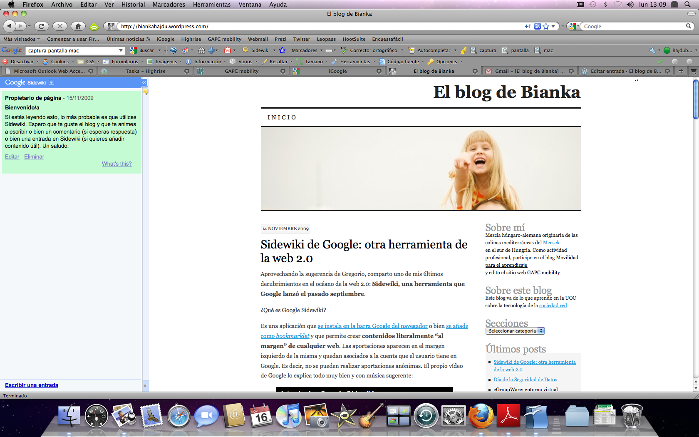Click the RSS feed icon in address bar
699x437 pixels.
point(538,26)
